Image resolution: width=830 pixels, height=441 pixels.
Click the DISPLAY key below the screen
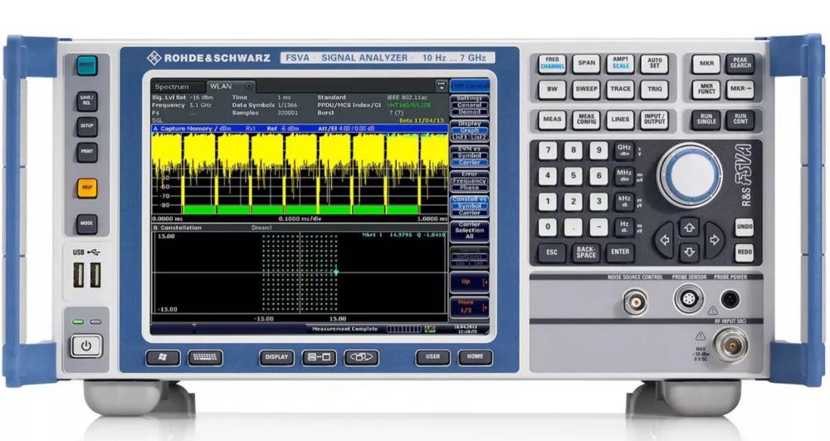(x=276, y=358)
